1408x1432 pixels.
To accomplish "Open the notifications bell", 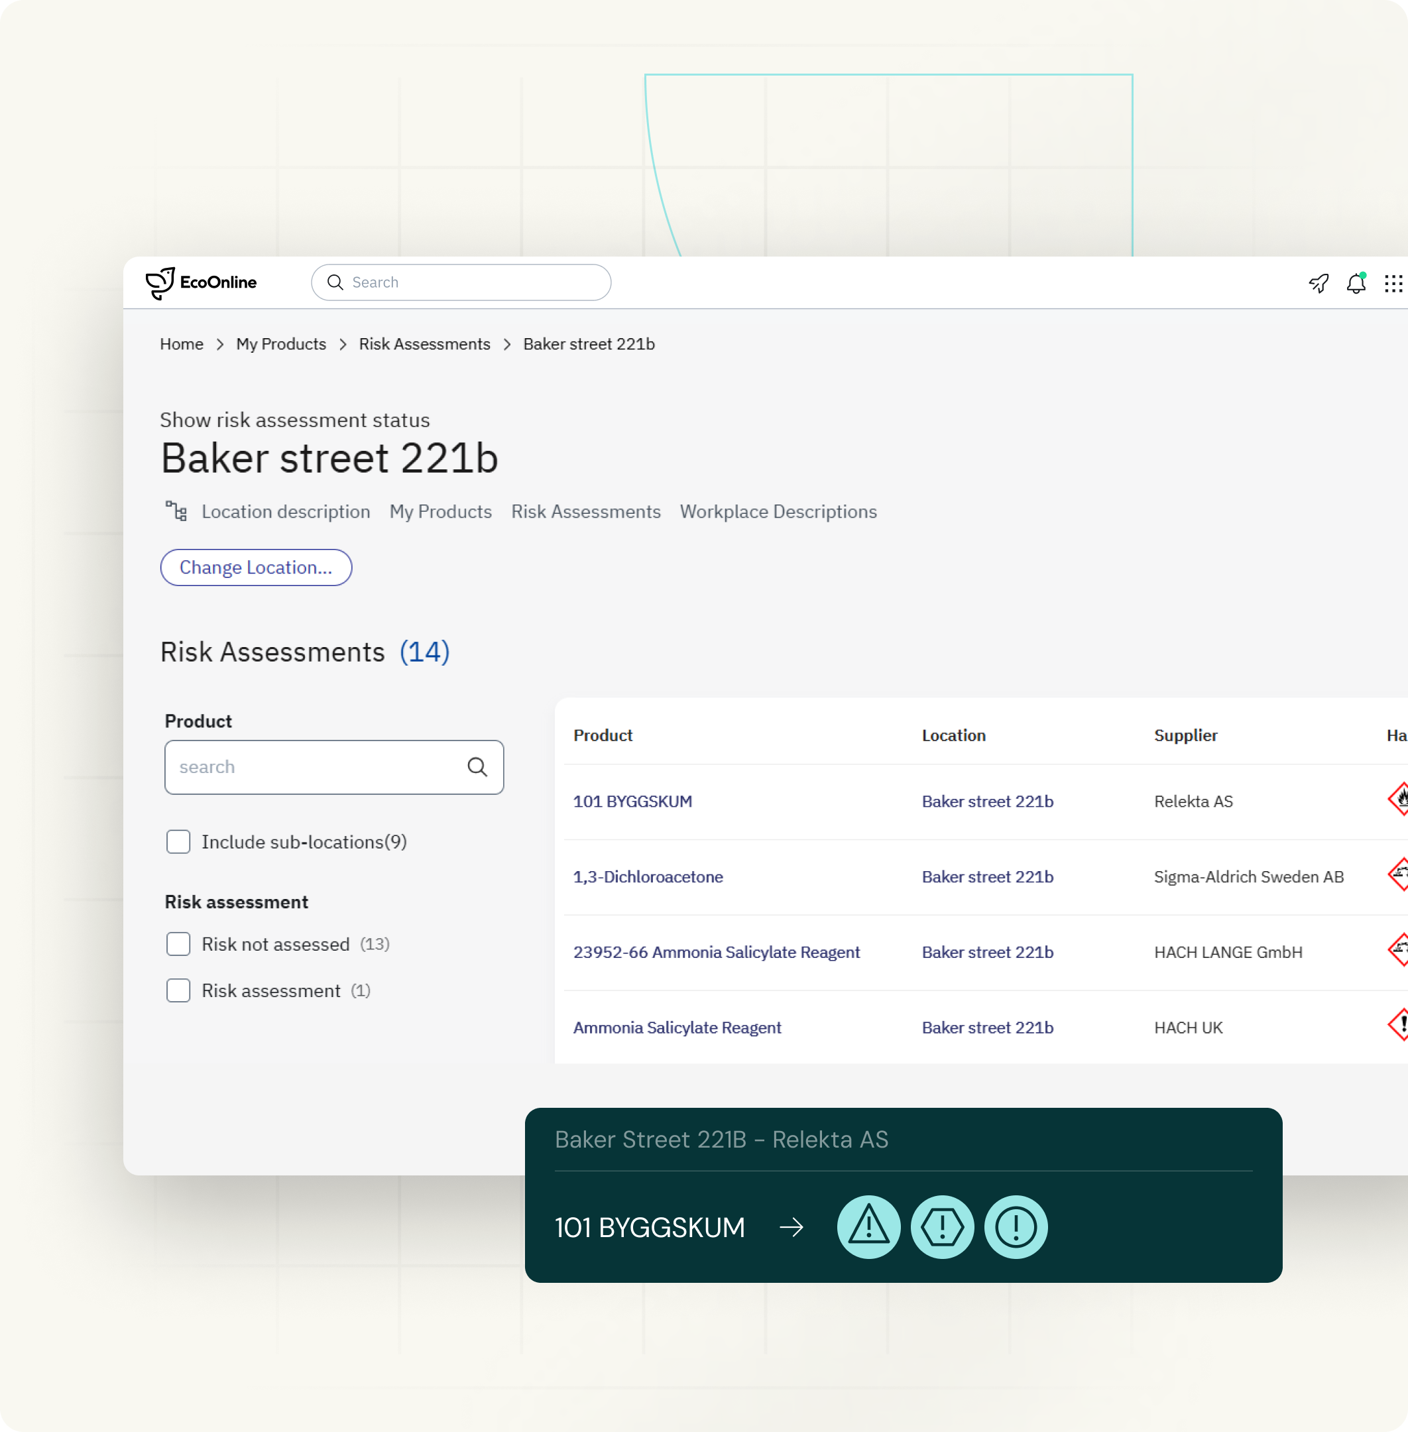I will click(1356, 283).
